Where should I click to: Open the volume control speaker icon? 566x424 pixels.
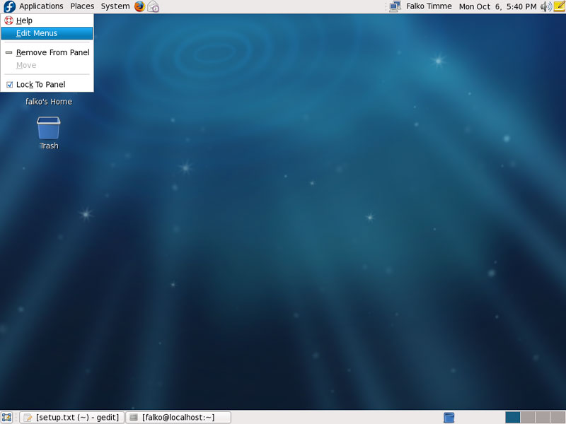545,6
